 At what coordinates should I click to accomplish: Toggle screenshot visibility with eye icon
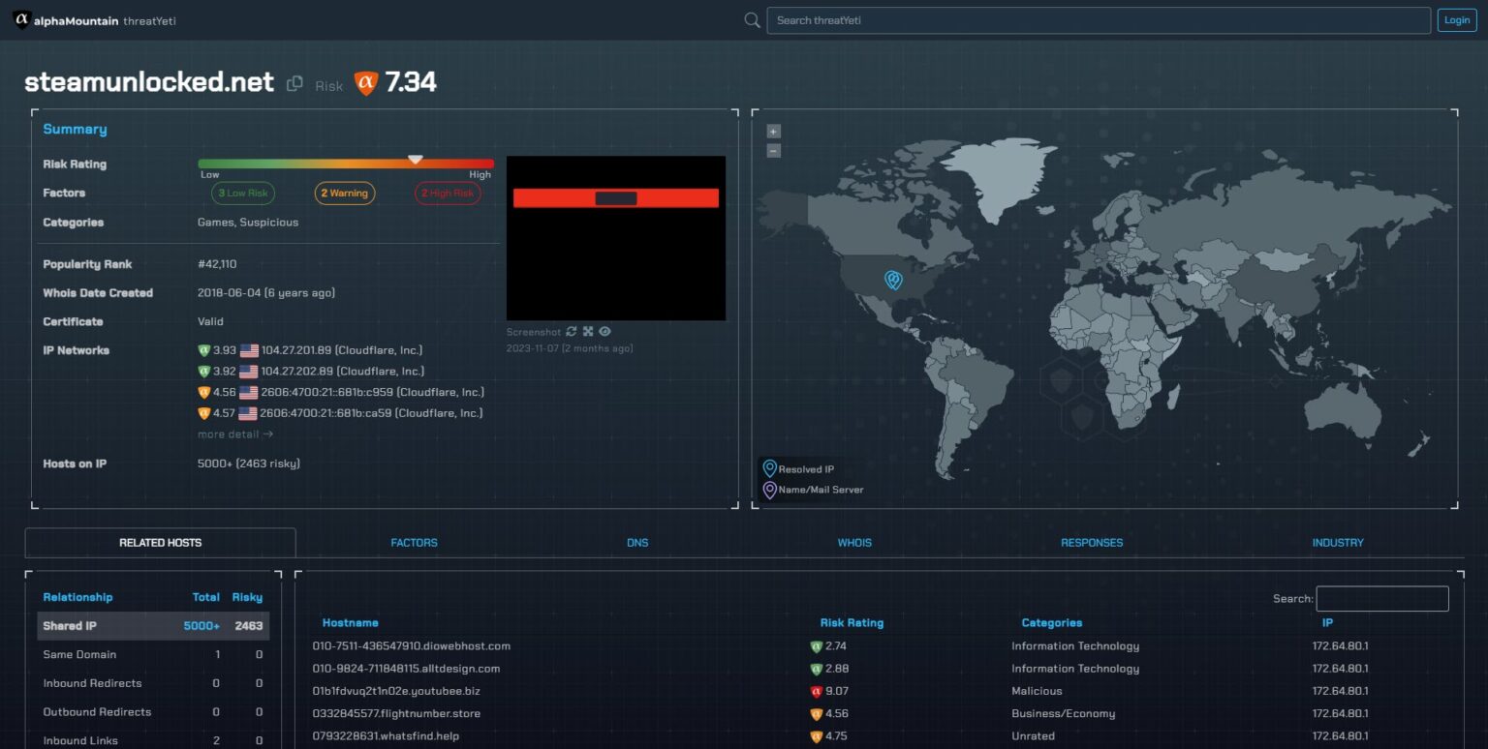point(604,332)
